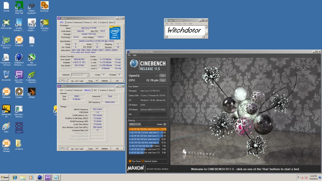Open the FurMark desktop icon
322x181 pixels.
point(19,91)
